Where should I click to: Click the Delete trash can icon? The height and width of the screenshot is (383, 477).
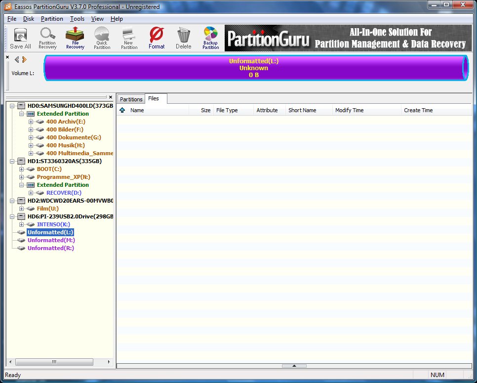pyautogui.click(x=183, y=39)
